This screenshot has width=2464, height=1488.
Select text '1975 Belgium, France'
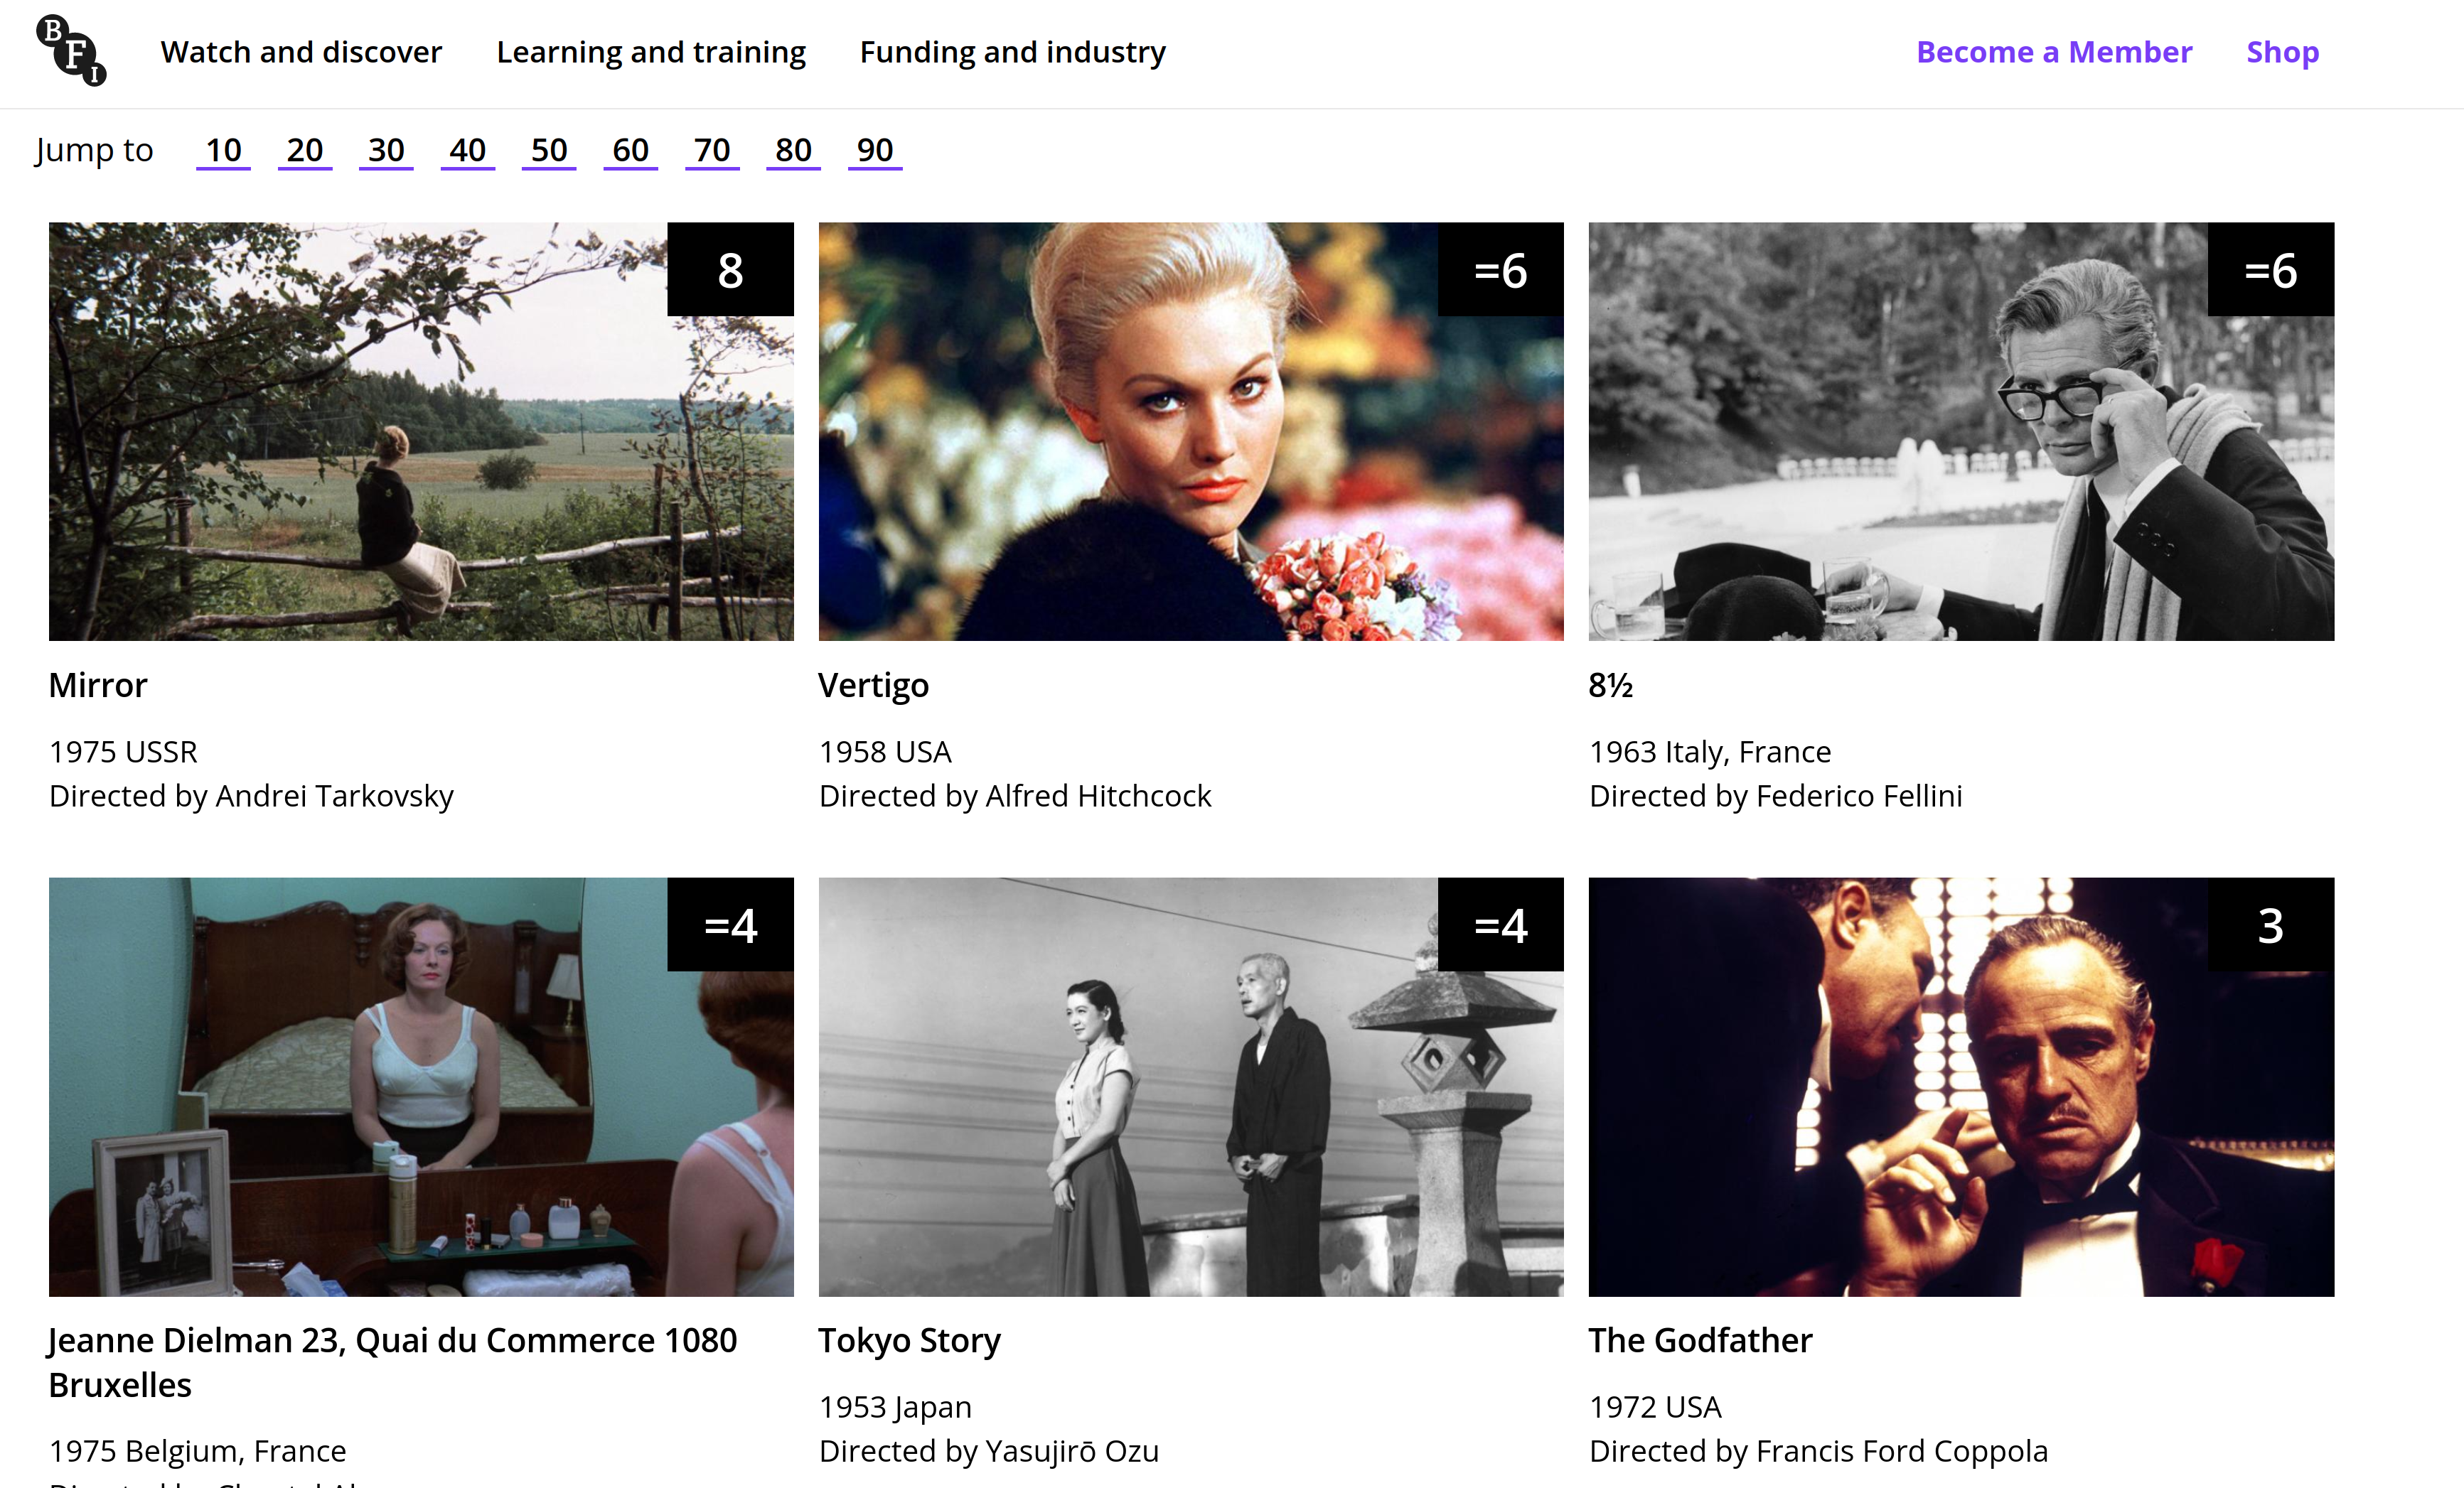coord(198,1451)
